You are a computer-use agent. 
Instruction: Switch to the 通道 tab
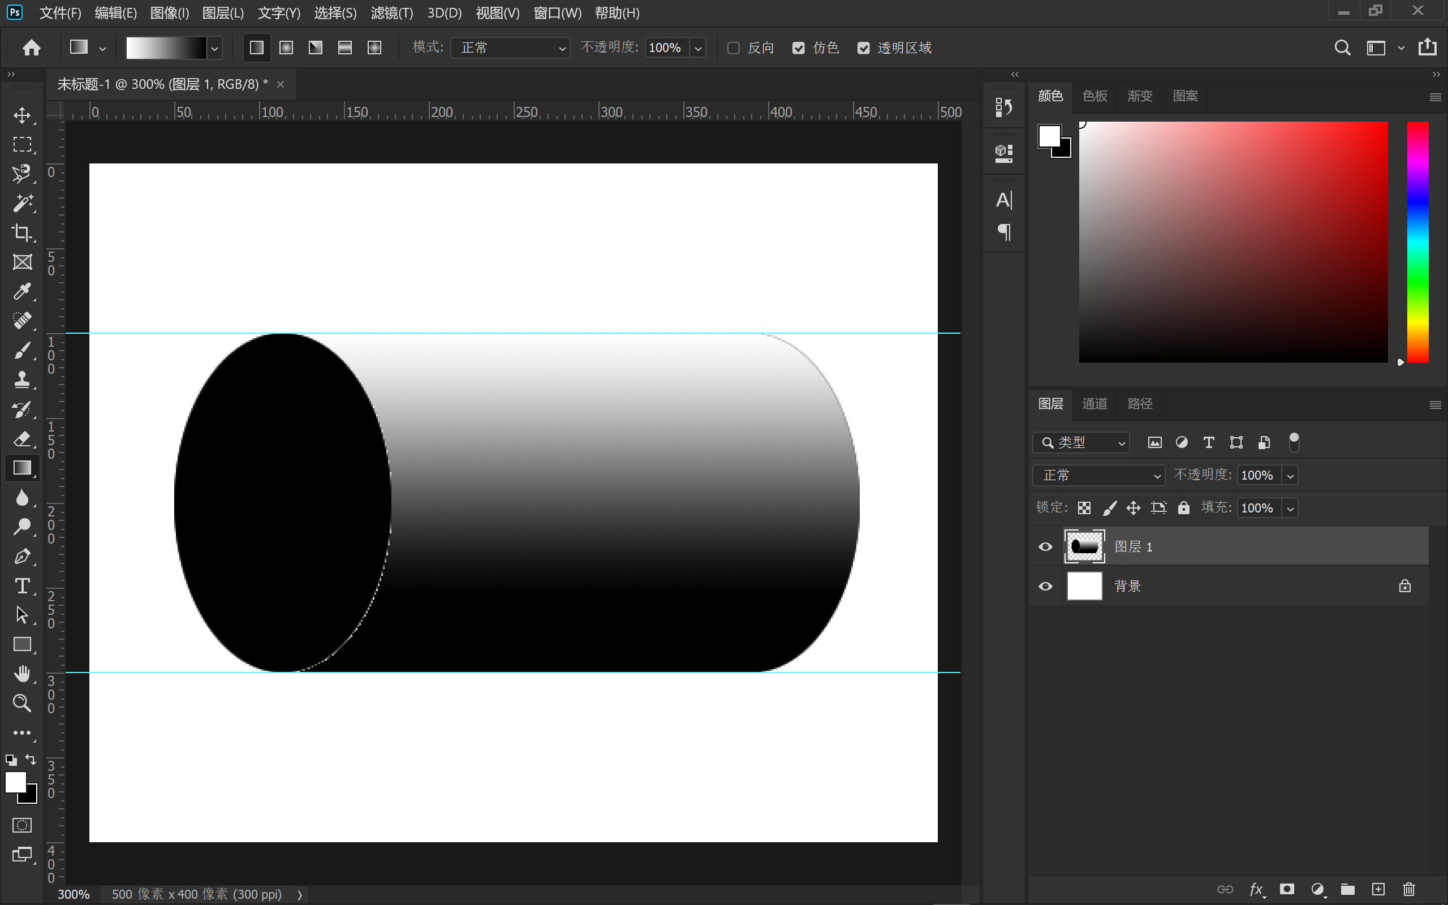coord(1094,403)
